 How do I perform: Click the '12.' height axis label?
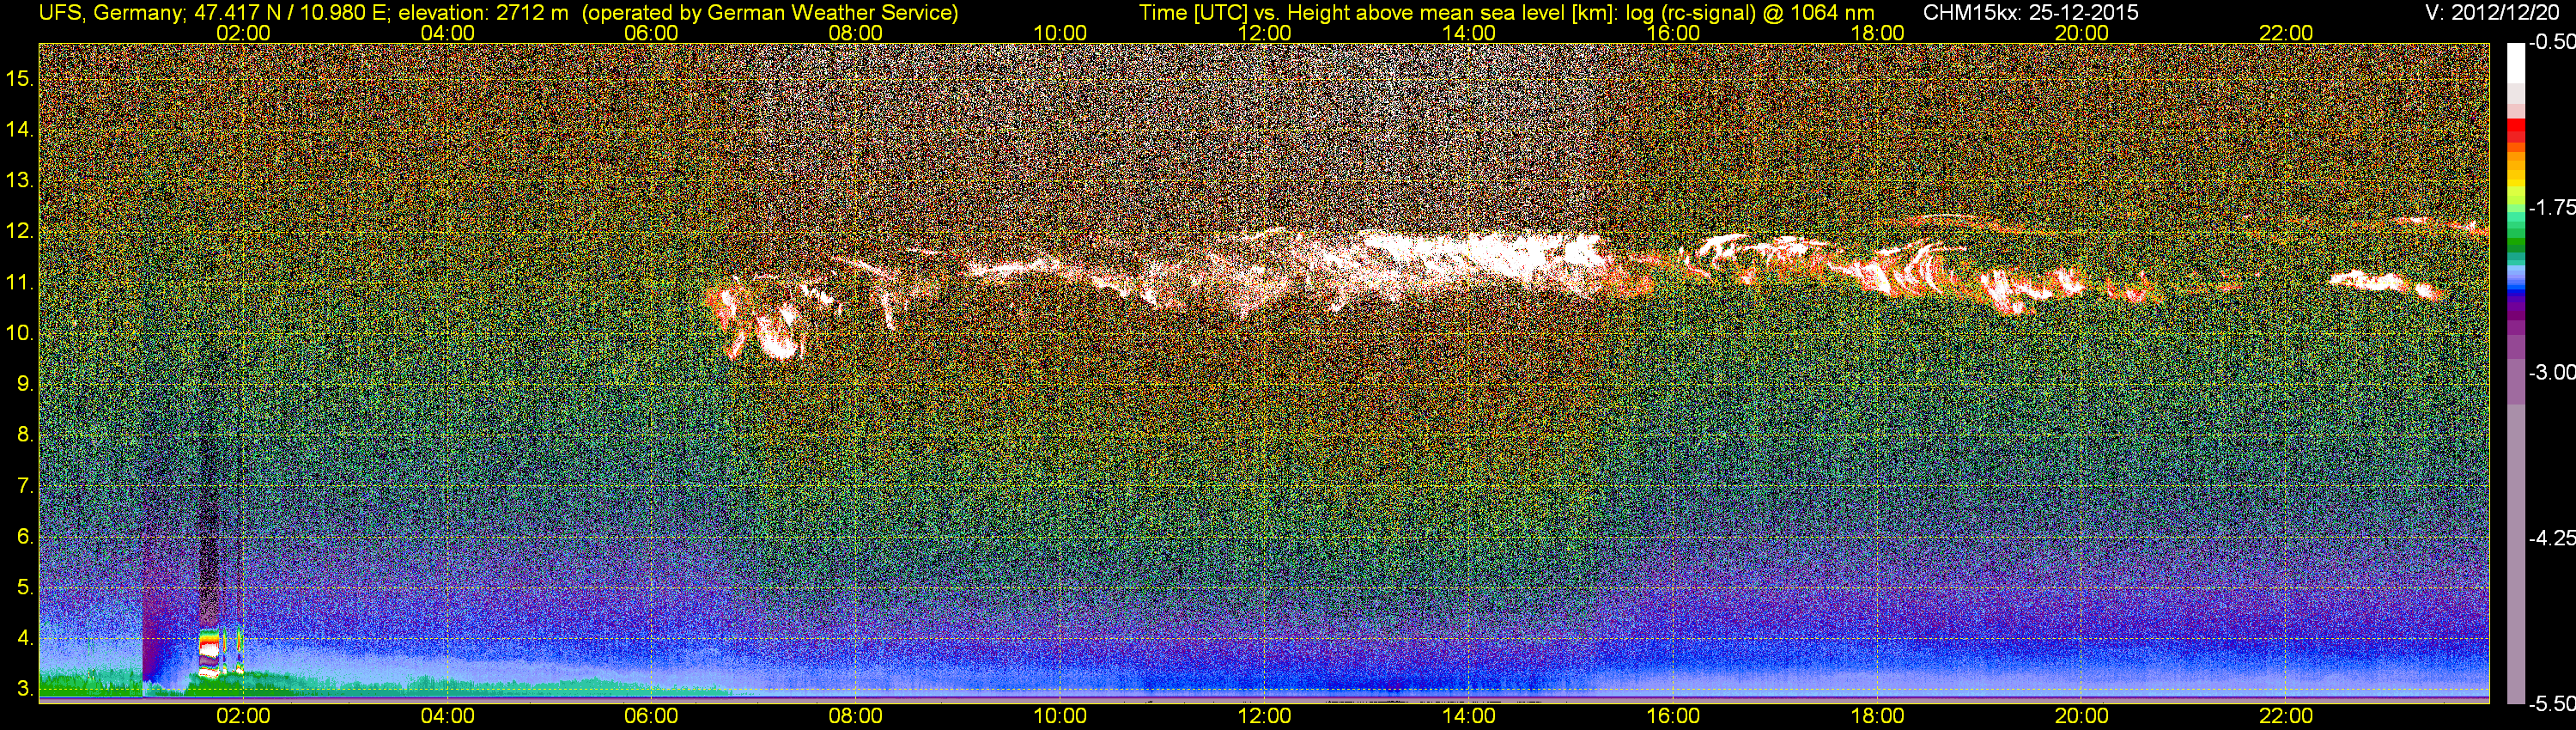[x=20, y=231]
